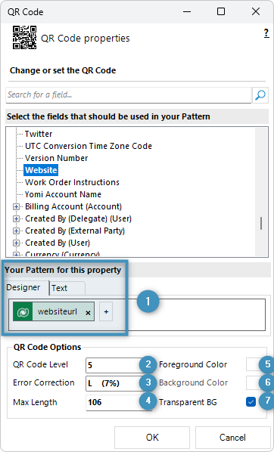The height and width of the screenshot is (452, 274).
Task: Add a pattern element with the plus button
Action: pos(106,311)
